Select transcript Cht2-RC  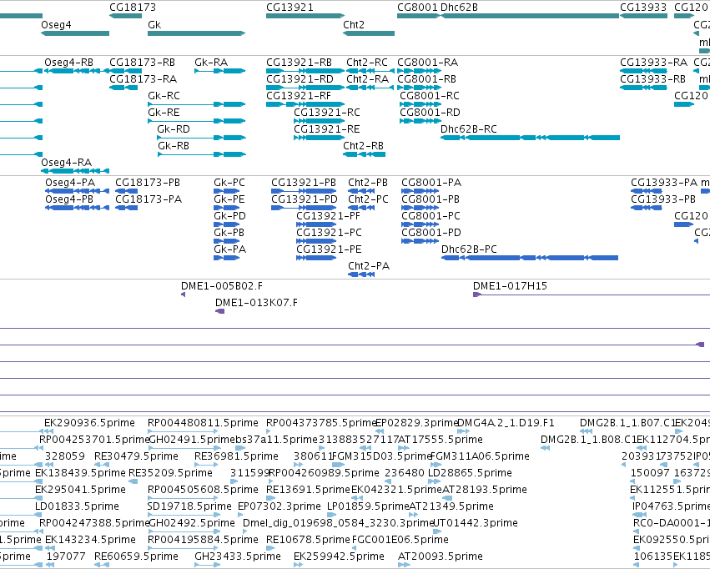coord(367,62)
